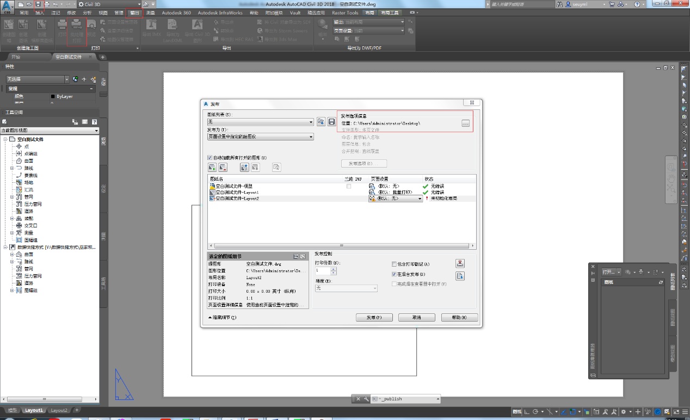Viewport: 690px width, 420px height.
Task: Click the sheet list horizontal scrollbar
Action: pos(342,246)
